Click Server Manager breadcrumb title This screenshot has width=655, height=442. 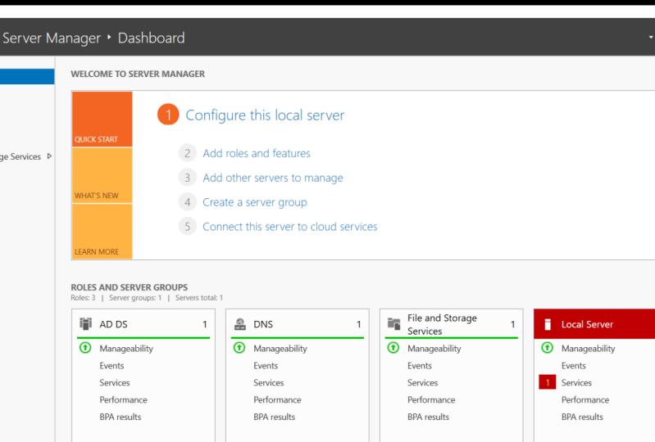pos(52,38)
